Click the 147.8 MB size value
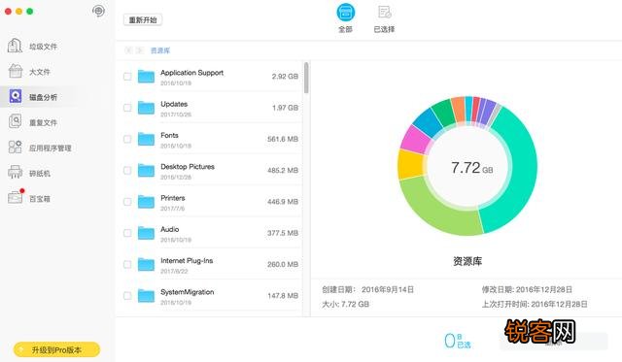Viewport: 622px width, 362px height. click(283, 295)
